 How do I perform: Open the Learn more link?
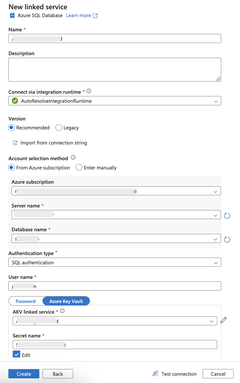[82, 16]
